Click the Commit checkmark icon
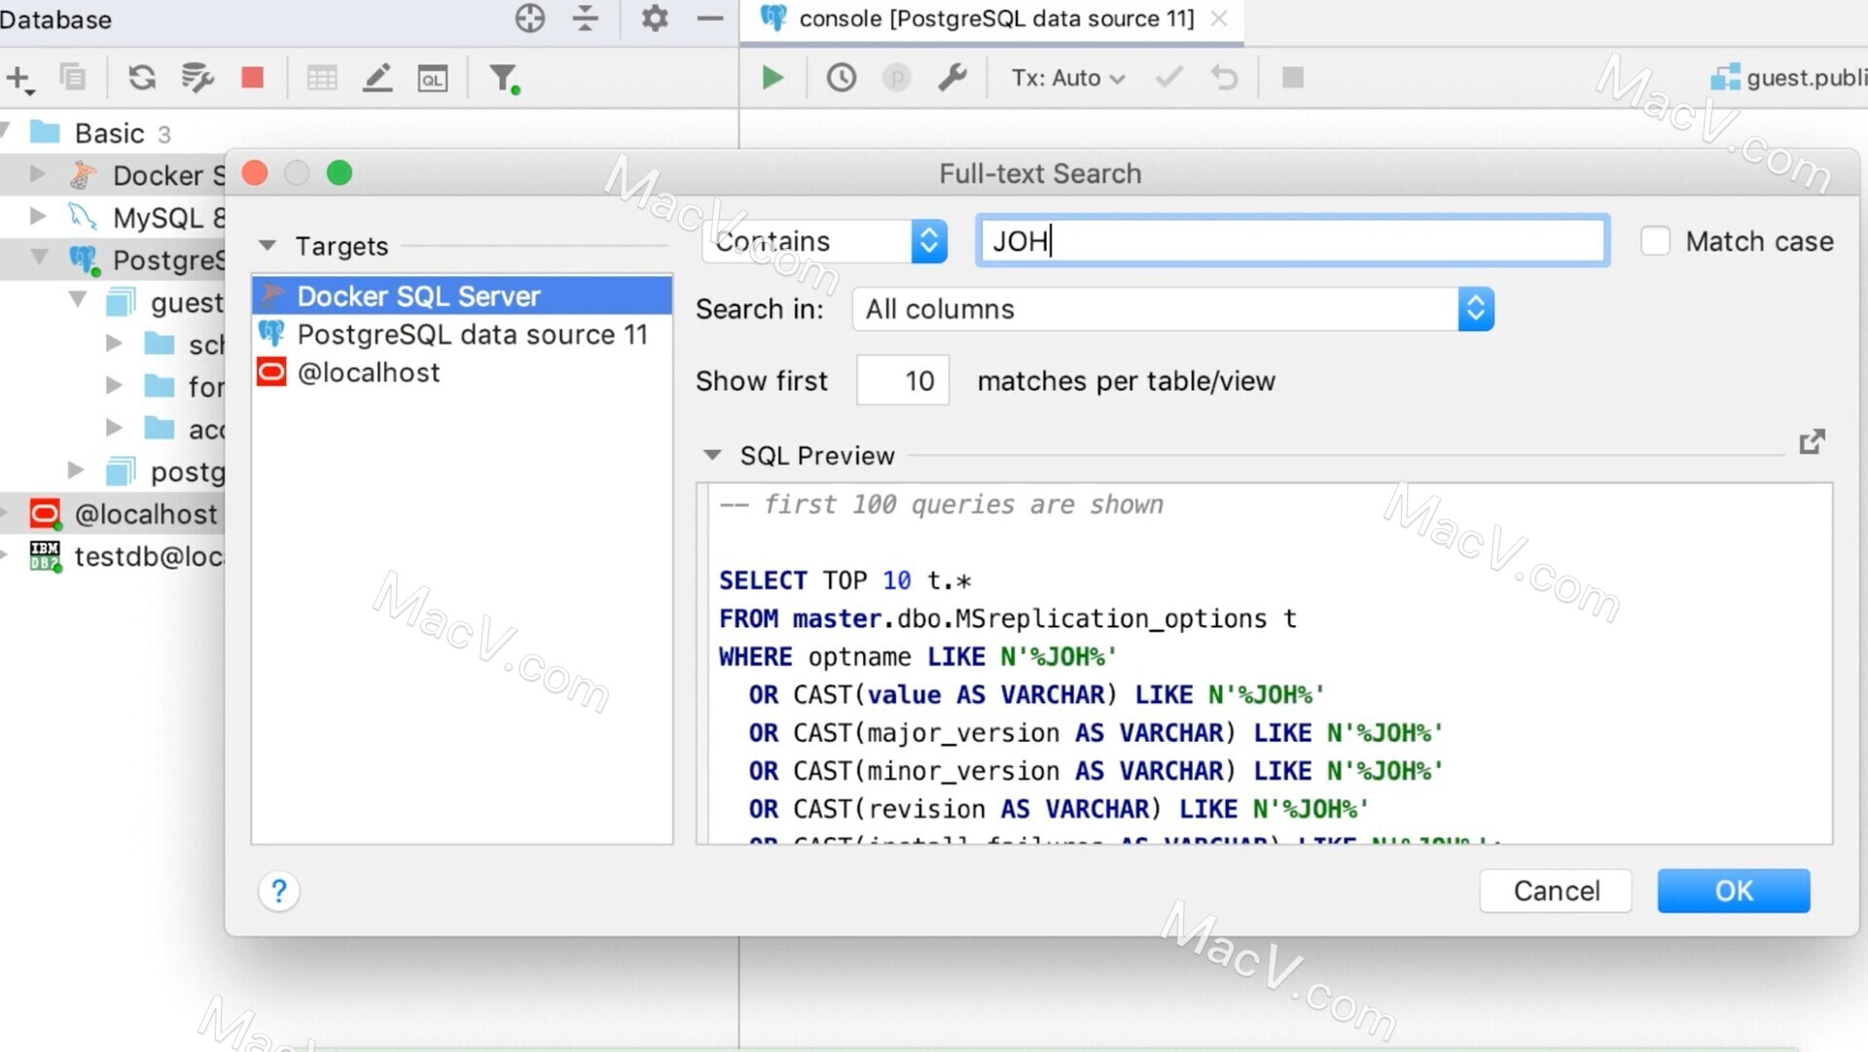1868x1052 pixels. pos(1169,77)
